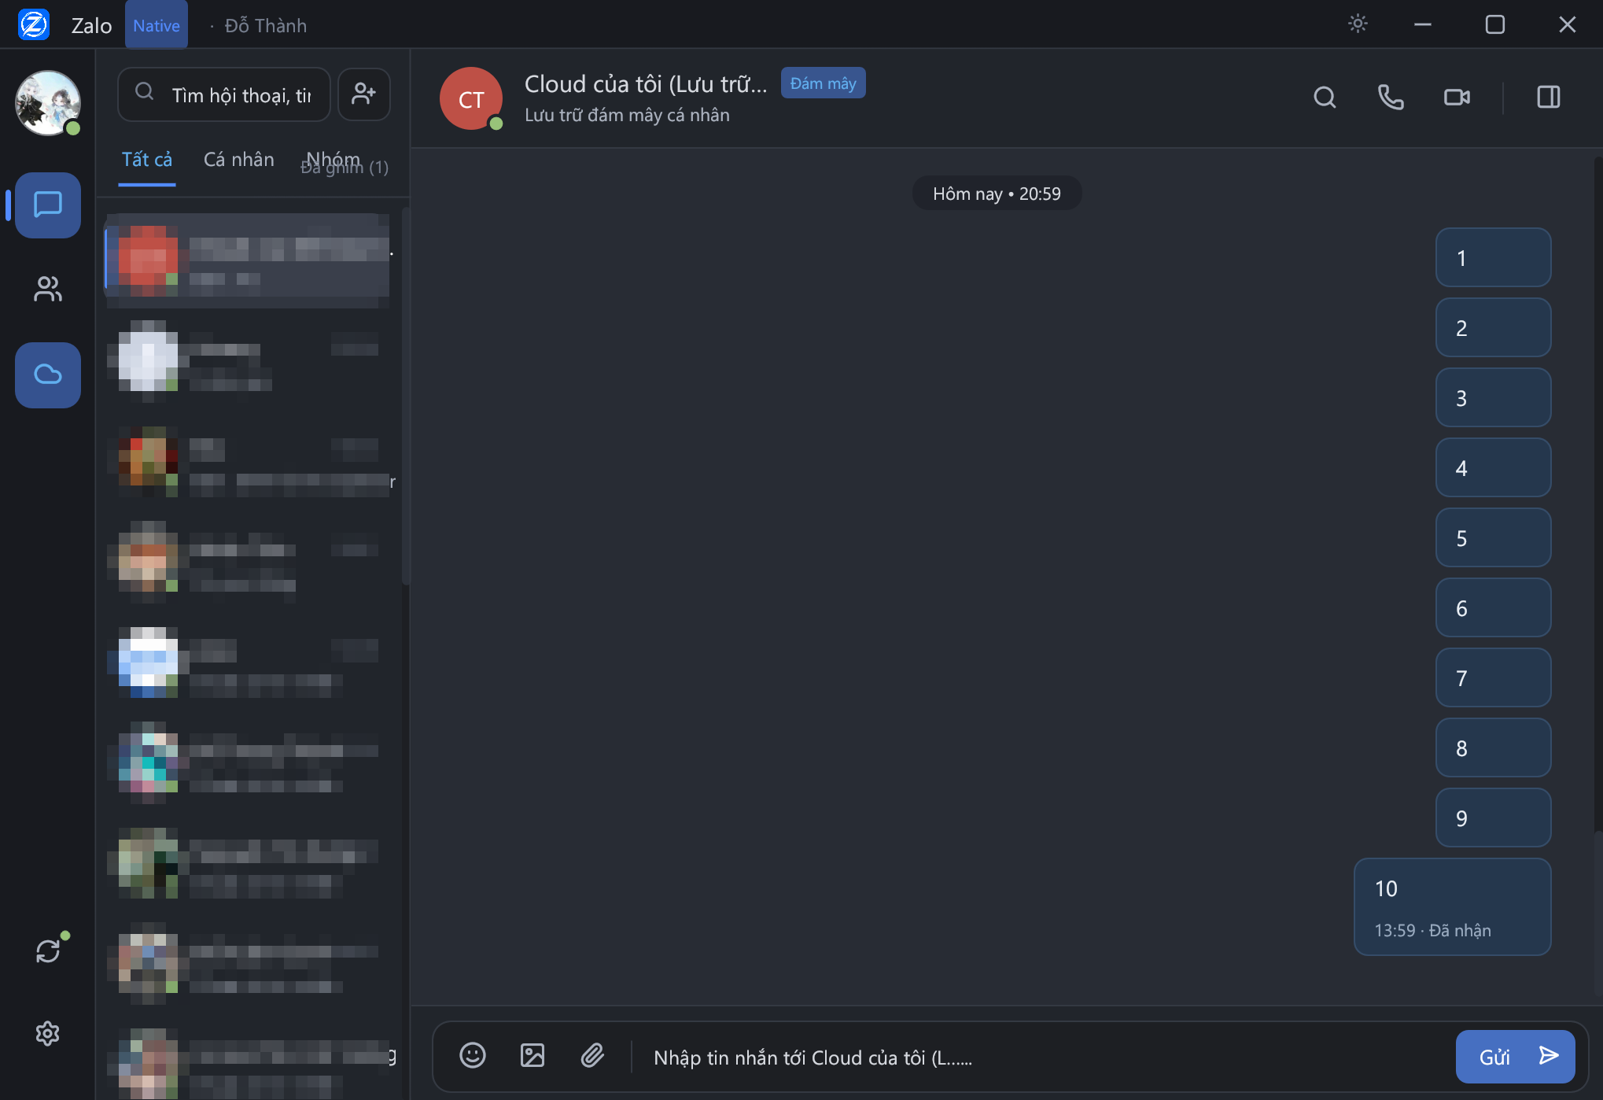This screenshot has height=1100, width=1603.
Task: Search within the conversation using magnifier icon
Action: tap(1325, 98)
